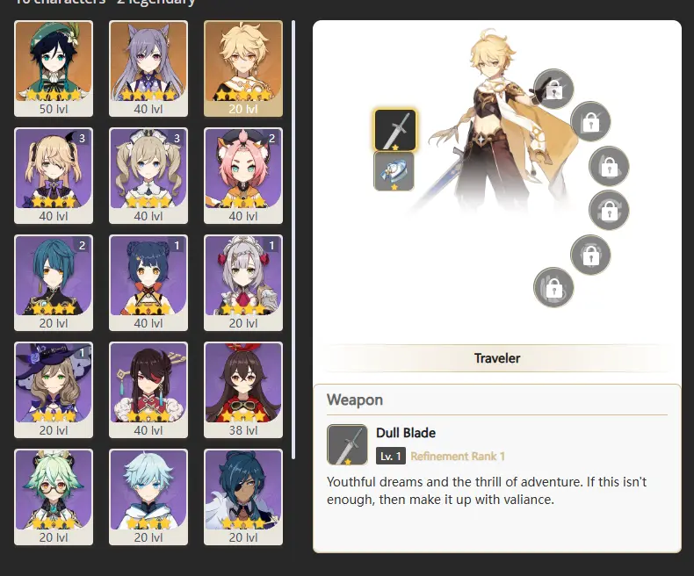Image resolution: width=694 pixels, height=576 pixels.
Task: Click the Refinement Rank 1 label
Action: tap(458, 456)
